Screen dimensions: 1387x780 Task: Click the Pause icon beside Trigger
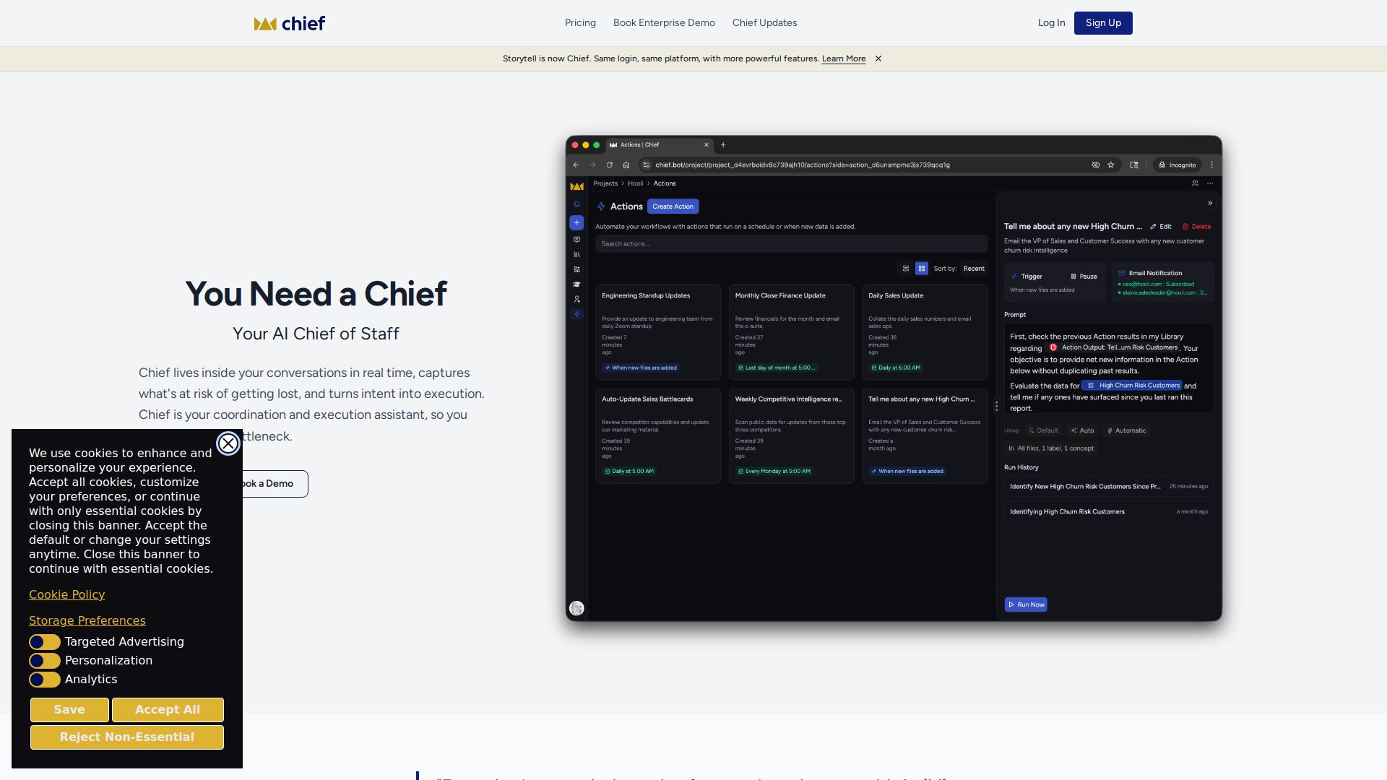[1073, 277]
